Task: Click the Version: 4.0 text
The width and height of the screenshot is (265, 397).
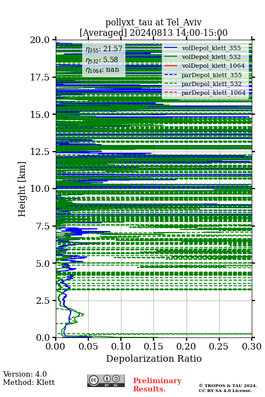Action: [x=25, y=374]
